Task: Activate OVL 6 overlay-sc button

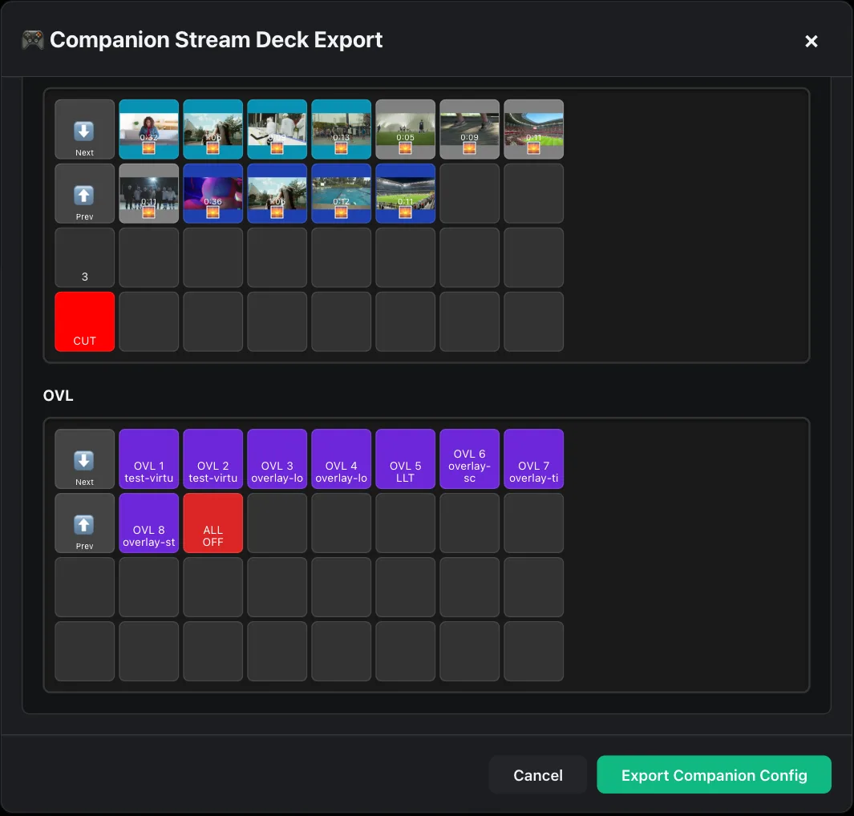Action: [x=469, y=458]
